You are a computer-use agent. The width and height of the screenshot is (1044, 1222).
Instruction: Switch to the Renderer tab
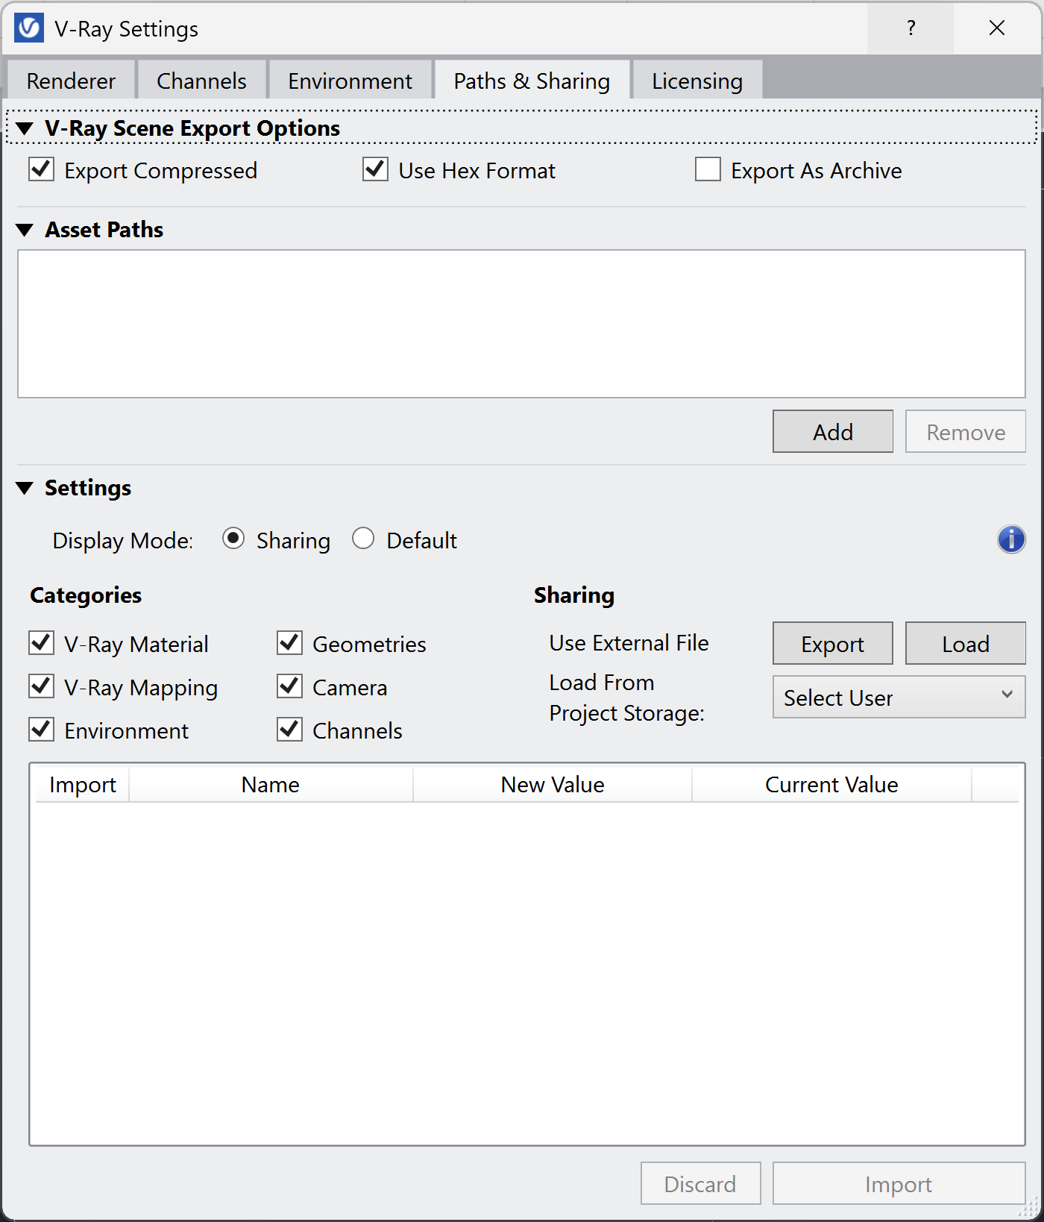tap(72, 80)
